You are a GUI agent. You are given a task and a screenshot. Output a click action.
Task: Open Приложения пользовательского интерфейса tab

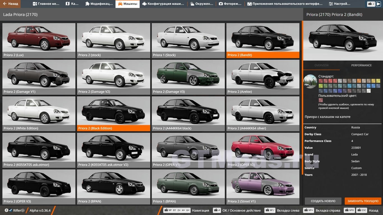pyautogui.click(x=285, y=4)
